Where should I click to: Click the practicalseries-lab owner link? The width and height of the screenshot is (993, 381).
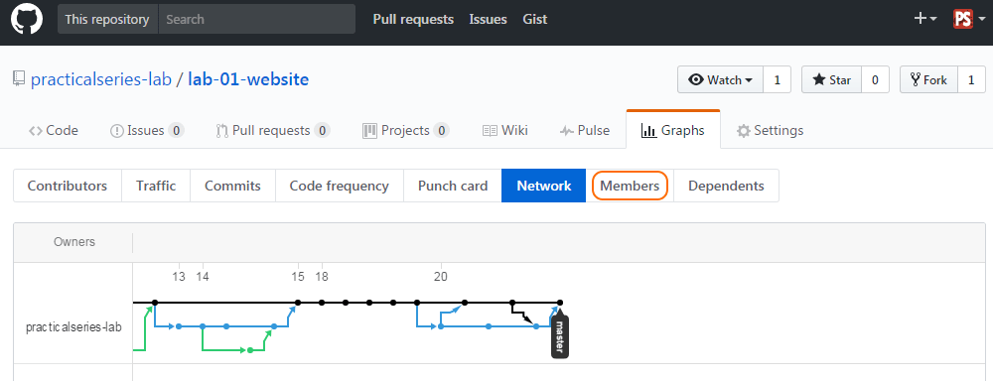pyautogui.click(x=101, y=80)
